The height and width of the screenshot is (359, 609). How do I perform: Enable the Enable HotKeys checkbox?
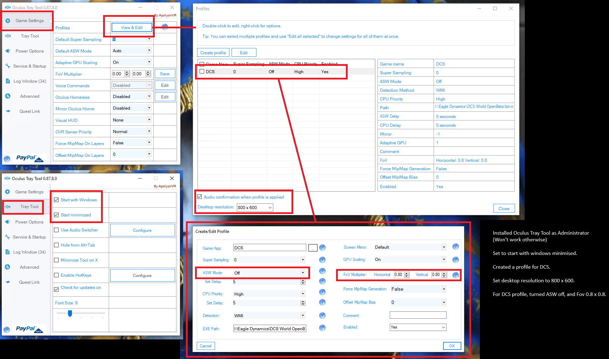click(x=56, y=275)
